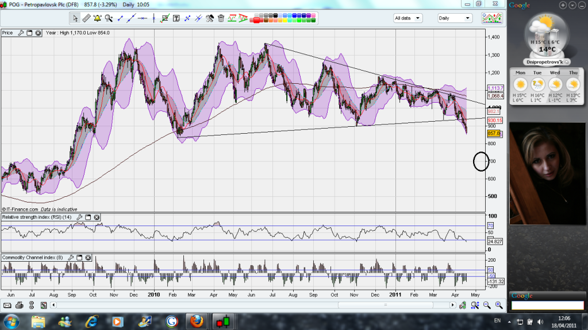Detach the Price panel window icon

click(29, 33)
